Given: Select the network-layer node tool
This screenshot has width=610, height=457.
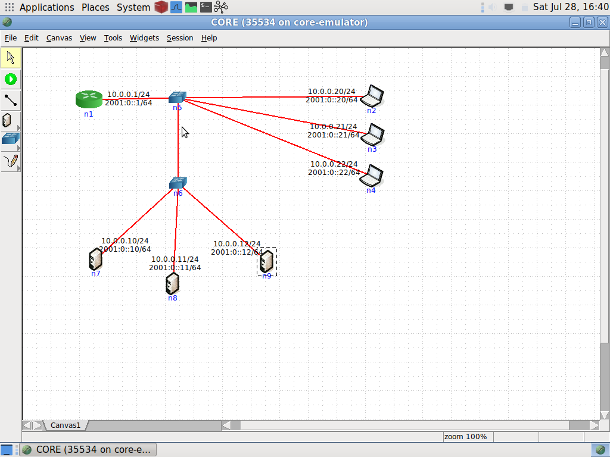Looking at the screenshot, I should click(8, 120).
